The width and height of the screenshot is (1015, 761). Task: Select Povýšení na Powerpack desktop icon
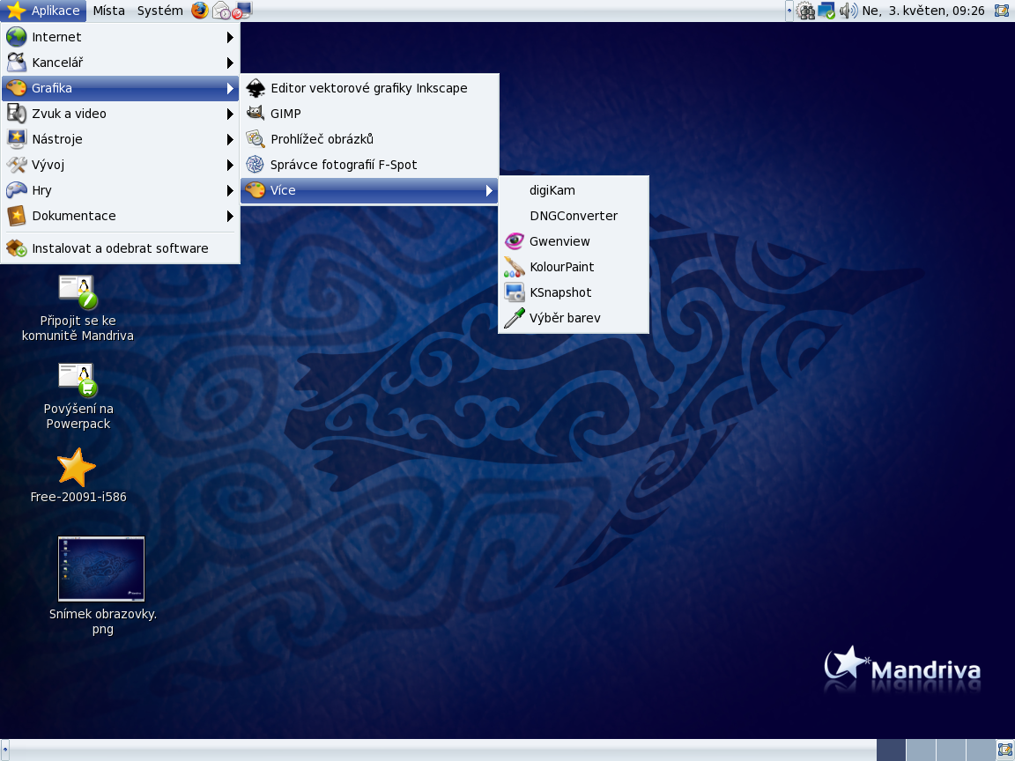click(78, 396)
